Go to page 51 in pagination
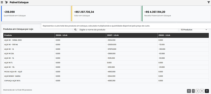 (x=202, y=91)
